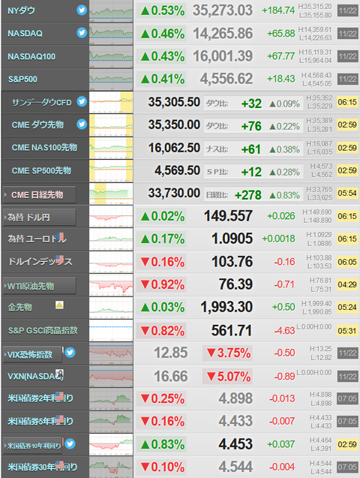Click the 米国債券30年利回り mini chart
This screenshot has width=360, height=478.
111,467
